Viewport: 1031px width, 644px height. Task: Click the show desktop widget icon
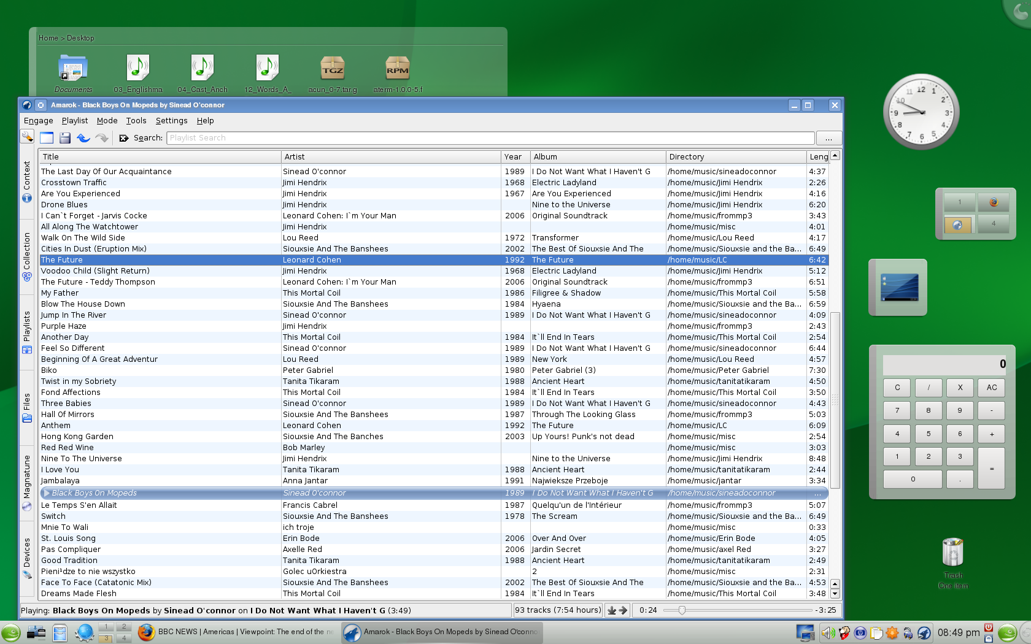coord(899,288)
